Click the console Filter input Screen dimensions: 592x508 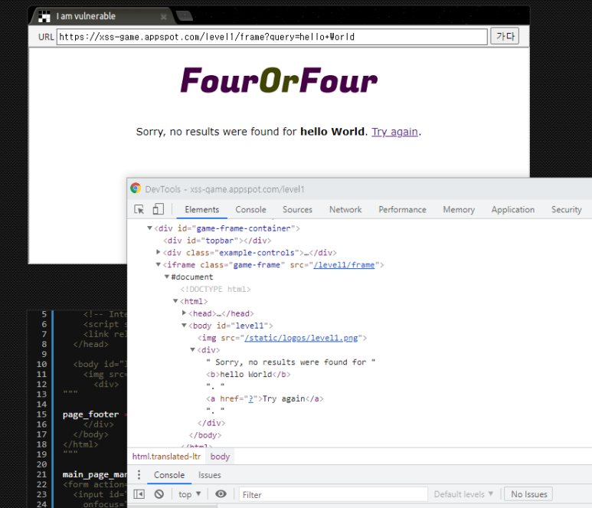(x=333, y=494)
